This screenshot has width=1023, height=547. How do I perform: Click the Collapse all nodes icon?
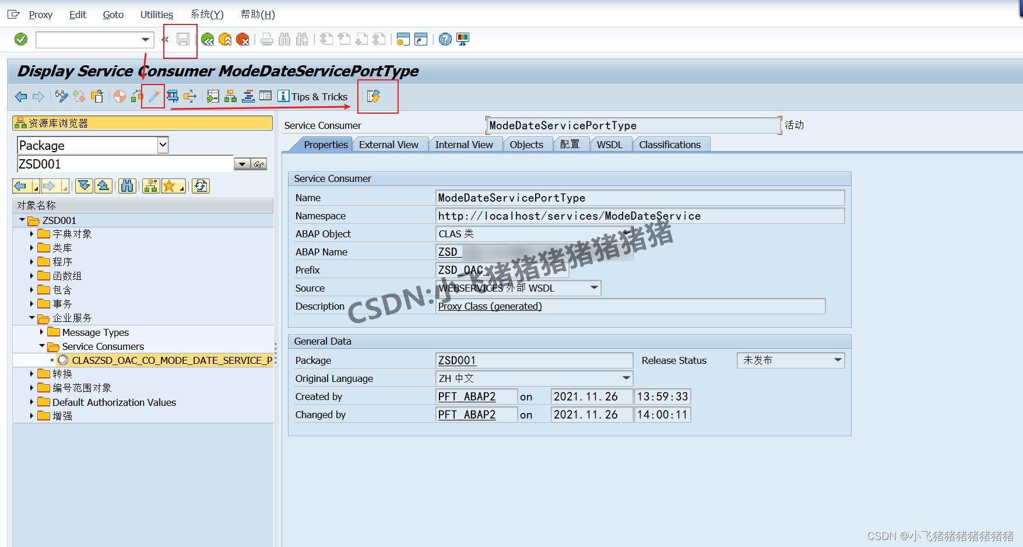[x=103, y=186]
